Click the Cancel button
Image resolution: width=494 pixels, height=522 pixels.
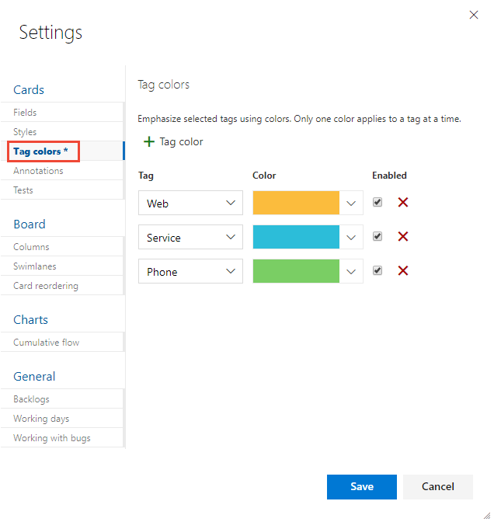coord(438,487)
